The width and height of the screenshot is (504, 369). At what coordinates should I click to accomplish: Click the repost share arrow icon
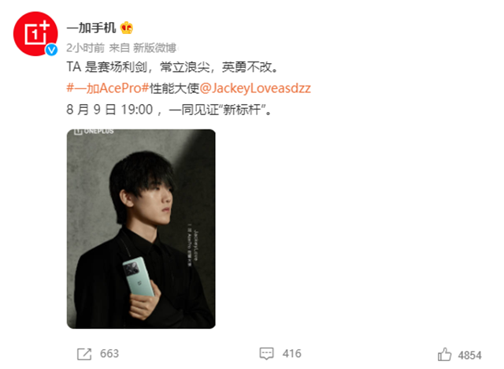[84, 354]
